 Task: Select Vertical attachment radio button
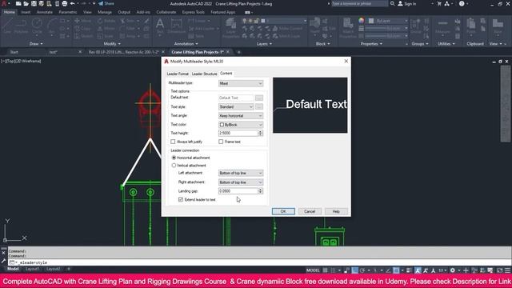(174, 166)
